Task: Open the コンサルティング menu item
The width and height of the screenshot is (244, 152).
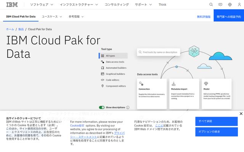Action: click(117, 5)
